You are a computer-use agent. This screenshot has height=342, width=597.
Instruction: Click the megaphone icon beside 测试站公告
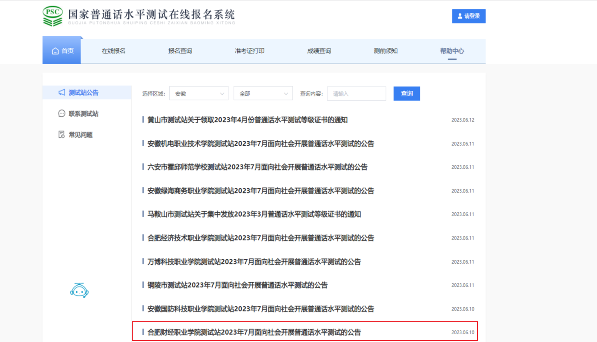coord(62,93)
